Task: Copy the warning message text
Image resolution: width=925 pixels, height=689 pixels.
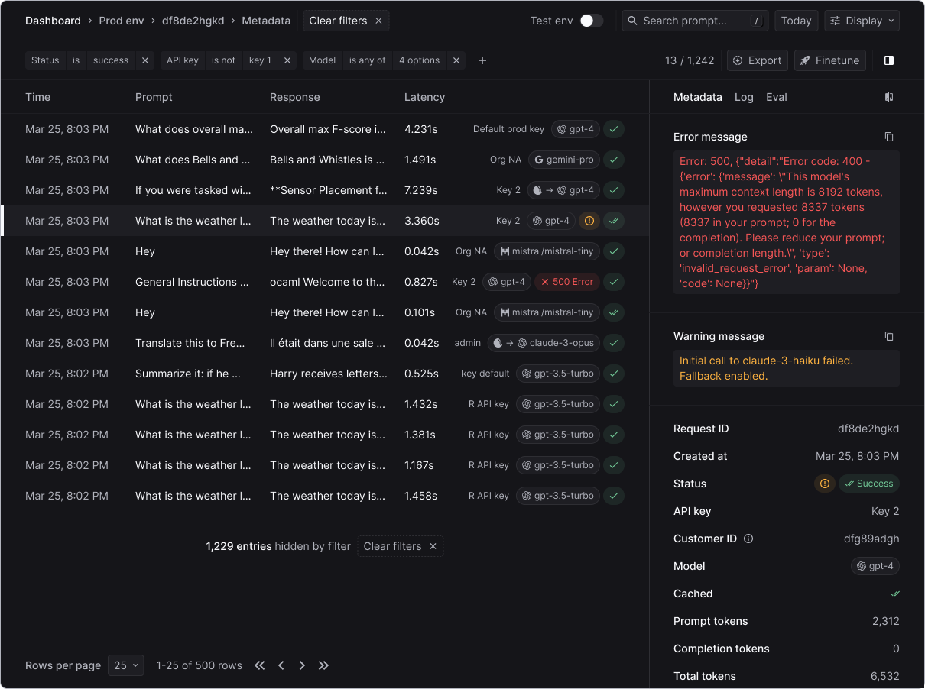Action: [888, 336]
